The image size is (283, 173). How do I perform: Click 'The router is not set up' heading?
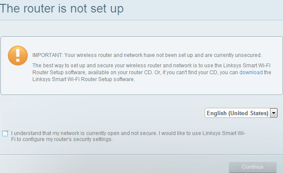(62, 9)
